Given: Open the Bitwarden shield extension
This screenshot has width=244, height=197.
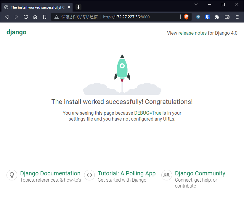Looking at the screenshot, I should (208, 17).
